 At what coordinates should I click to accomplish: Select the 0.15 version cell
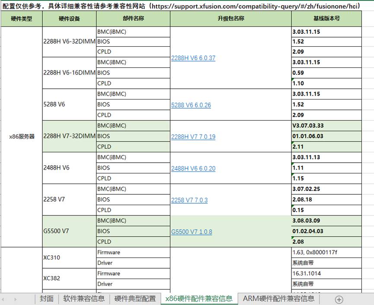[326, 210]
